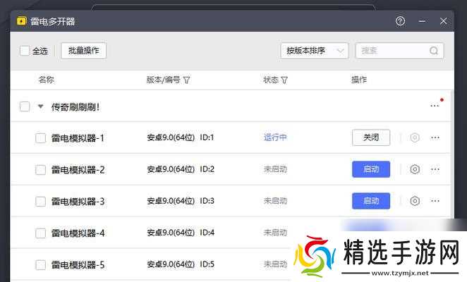Select checkbox for 雷电模拟器-1
Screen dimensions: 467x282
(x=40, y=138)
